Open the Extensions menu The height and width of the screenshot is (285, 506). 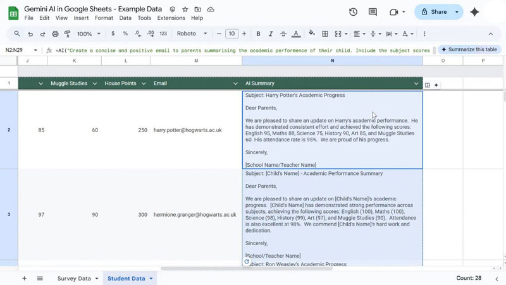171,18
